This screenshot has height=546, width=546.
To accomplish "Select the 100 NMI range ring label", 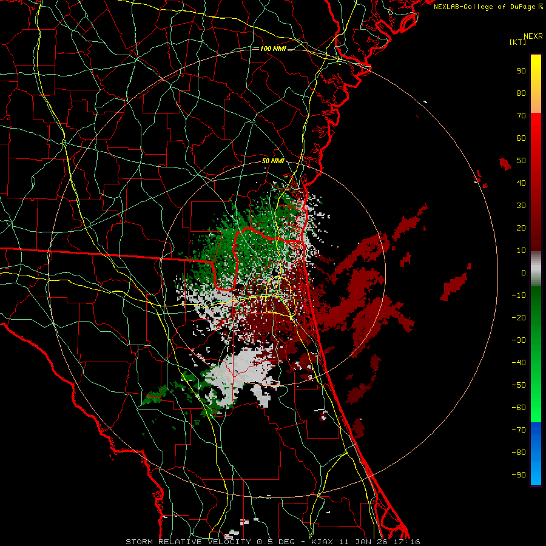I will [273, 49].
